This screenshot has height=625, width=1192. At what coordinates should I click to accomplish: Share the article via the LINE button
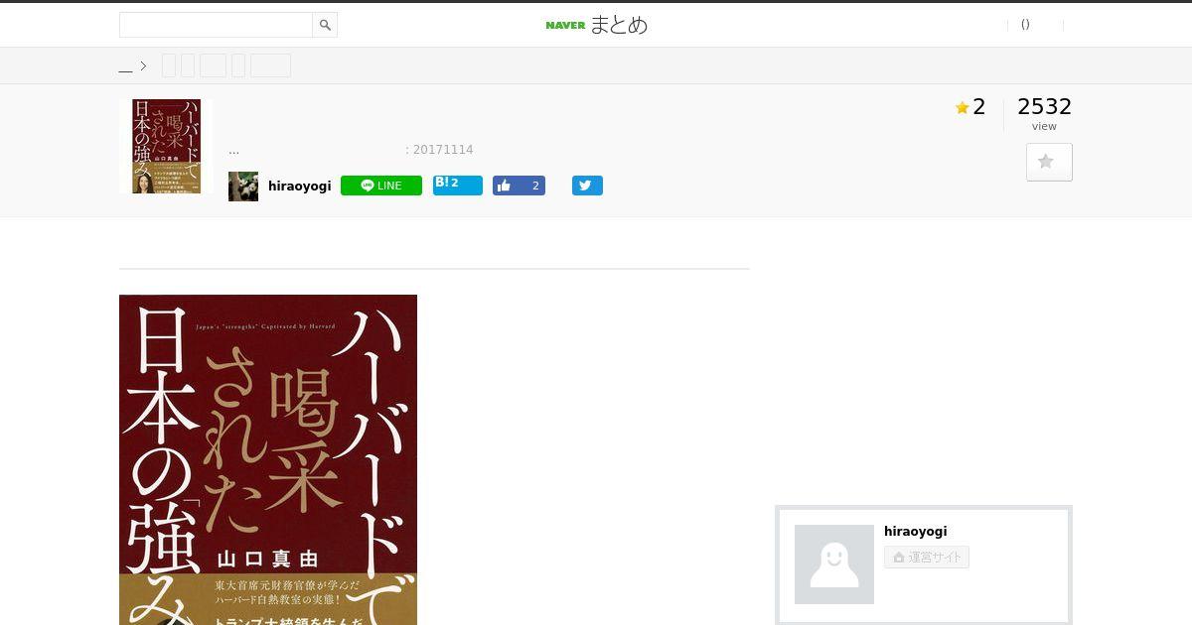pyautogui.click(x=381, y=186)
